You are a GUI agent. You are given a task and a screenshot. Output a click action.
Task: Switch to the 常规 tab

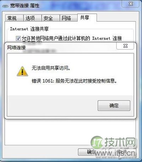pos(14,18)
